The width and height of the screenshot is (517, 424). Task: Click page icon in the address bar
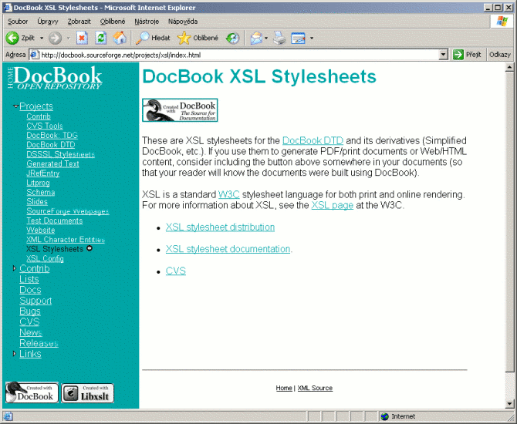(35, 55)
